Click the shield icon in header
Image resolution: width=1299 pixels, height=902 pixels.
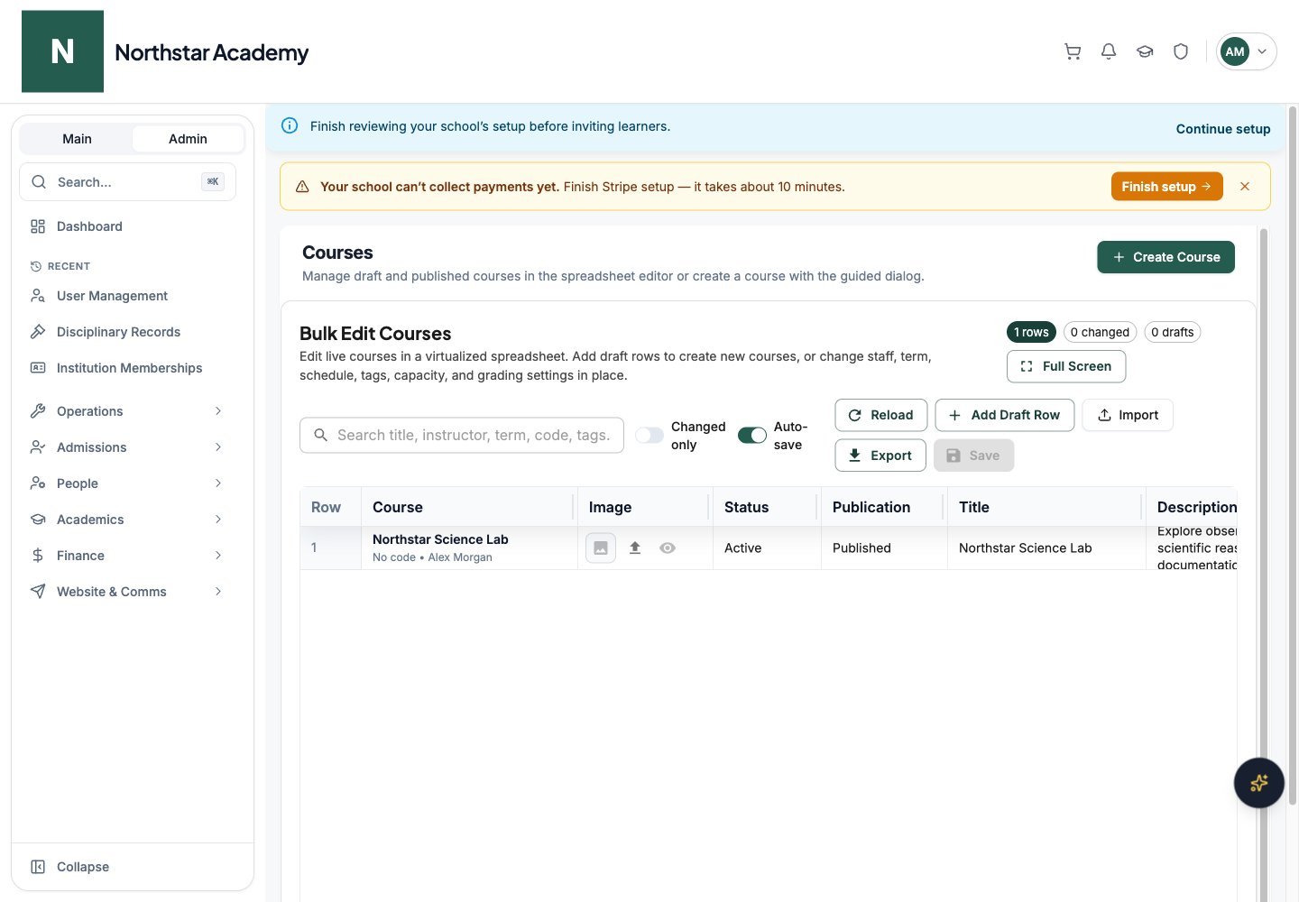click(1181, 51)
